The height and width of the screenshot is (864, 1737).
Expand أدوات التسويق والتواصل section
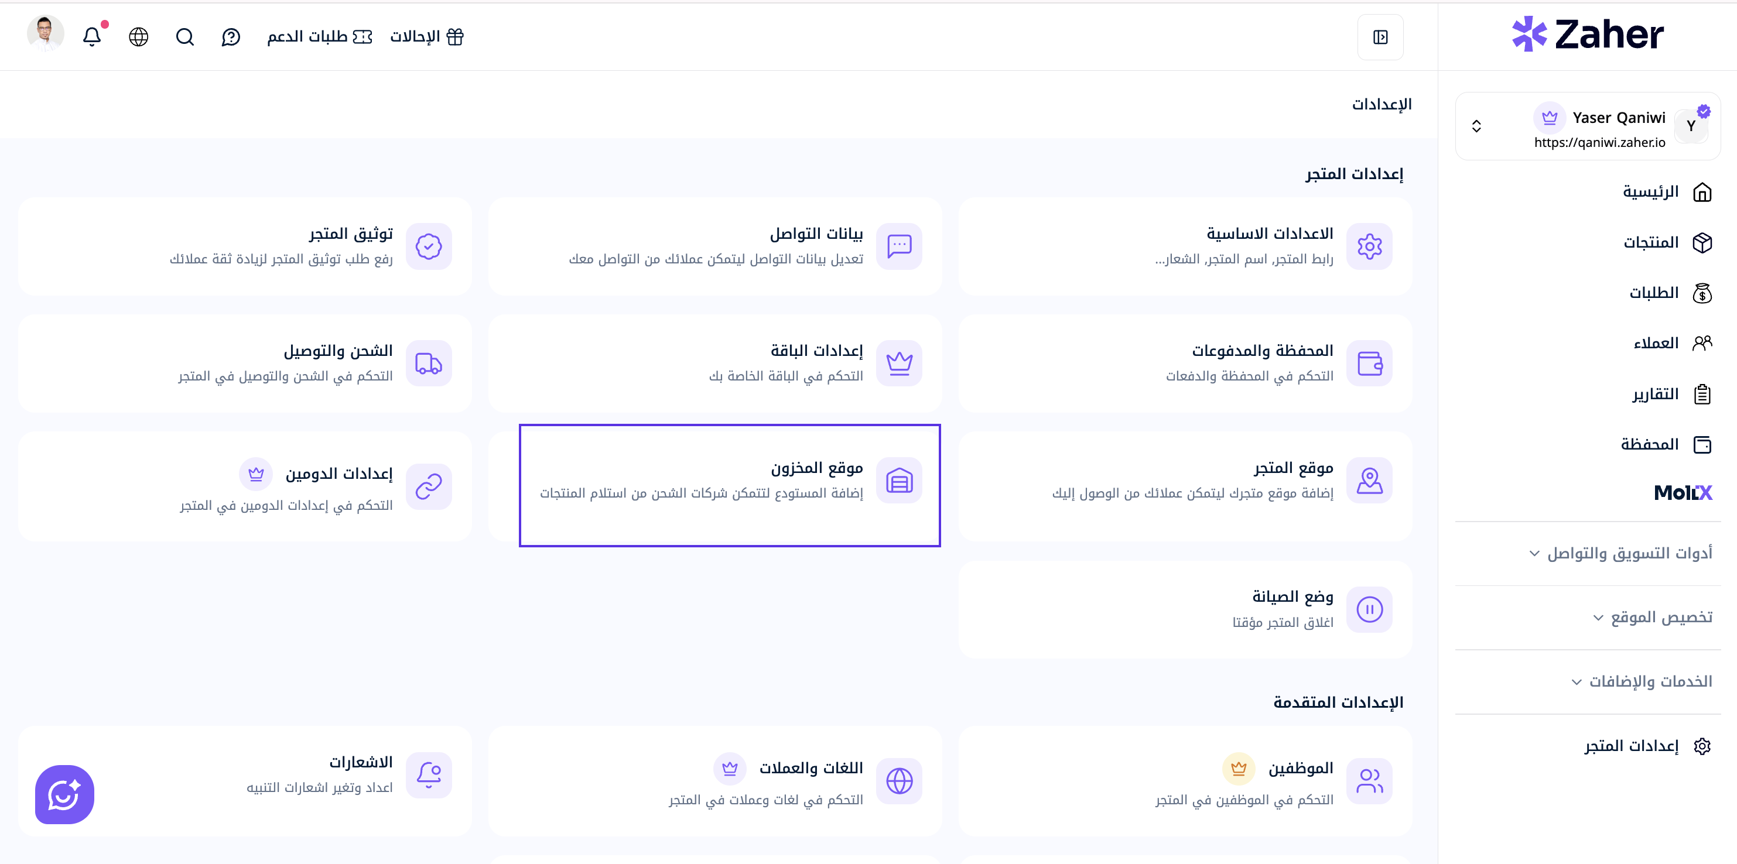coord(1620,553)
